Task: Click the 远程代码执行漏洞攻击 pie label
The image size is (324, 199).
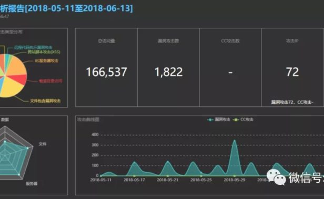Action: click(x=33, y=48)
